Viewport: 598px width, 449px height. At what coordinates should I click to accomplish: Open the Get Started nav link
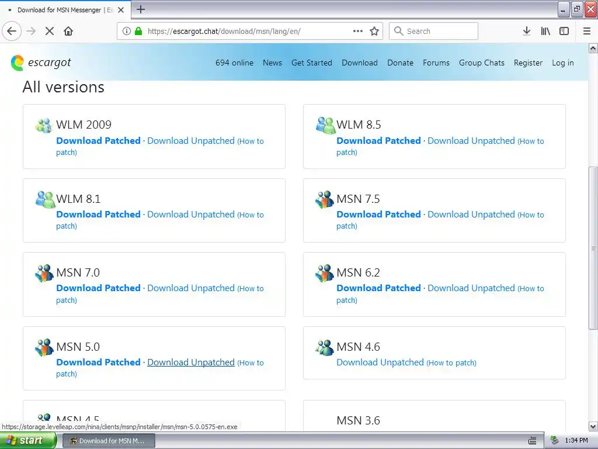312,63
